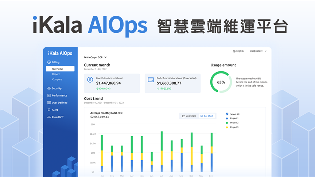Image resolution: width=315 pixels, height=177 pixels.
Task: Click the End-of-month forecasted cost card
Action: point(172,83)
